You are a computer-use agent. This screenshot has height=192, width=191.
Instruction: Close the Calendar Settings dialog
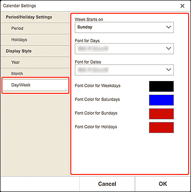(182, 6)
